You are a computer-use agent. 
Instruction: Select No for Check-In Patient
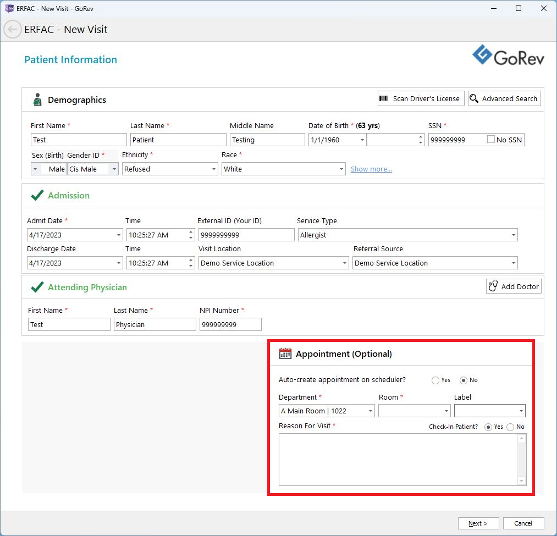[x=510, y=427]
